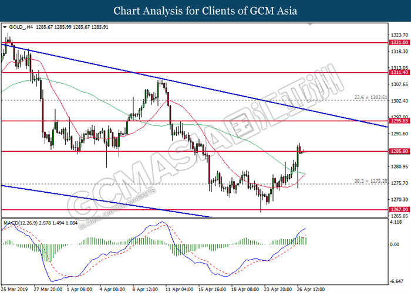The width and height of the screenshot is (411, 293).
Task: Select the lower blue channel trendline
Action: tap(106, 201)
